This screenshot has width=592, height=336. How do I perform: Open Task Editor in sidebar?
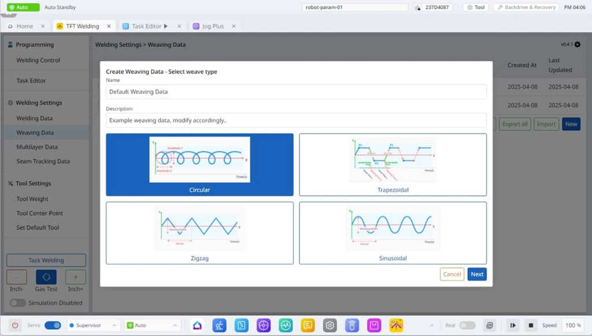(31, 80)
